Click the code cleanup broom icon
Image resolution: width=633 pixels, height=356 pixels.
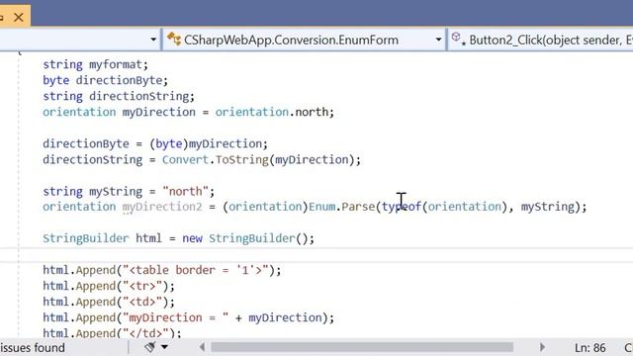(150, 347)
